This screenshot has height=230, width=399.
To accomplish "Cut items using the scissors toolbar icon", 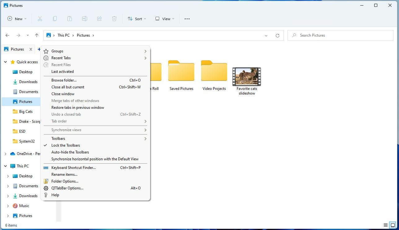I will coord(40,19).
